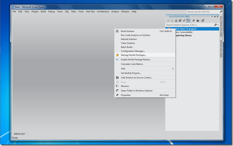Open the File menu
The width and height of the screenshot is (233, 146).
[x=14, y=12]
